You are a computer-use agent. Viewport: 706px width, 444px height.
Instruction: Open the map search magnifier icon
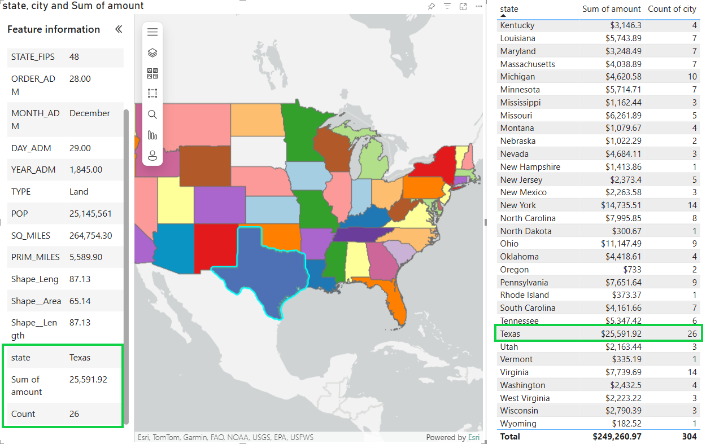(152, 114)
